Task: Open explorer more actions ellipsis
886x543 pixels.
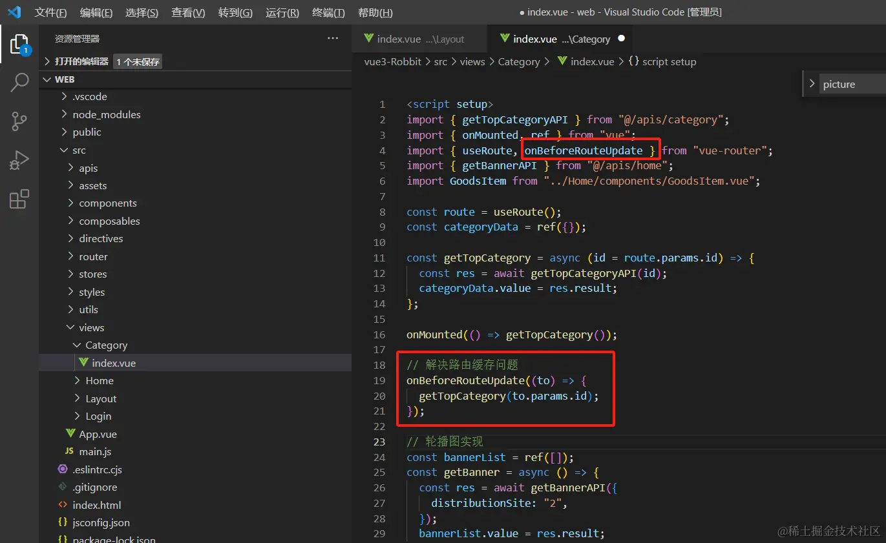Action: (333, 39)
